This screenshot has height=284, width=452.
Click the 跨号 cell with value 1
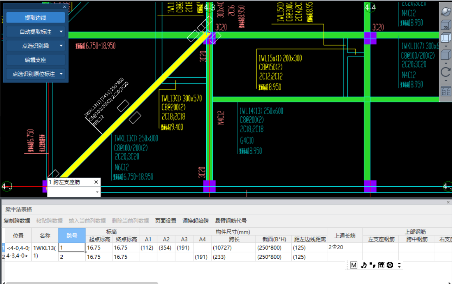(72, 247)
